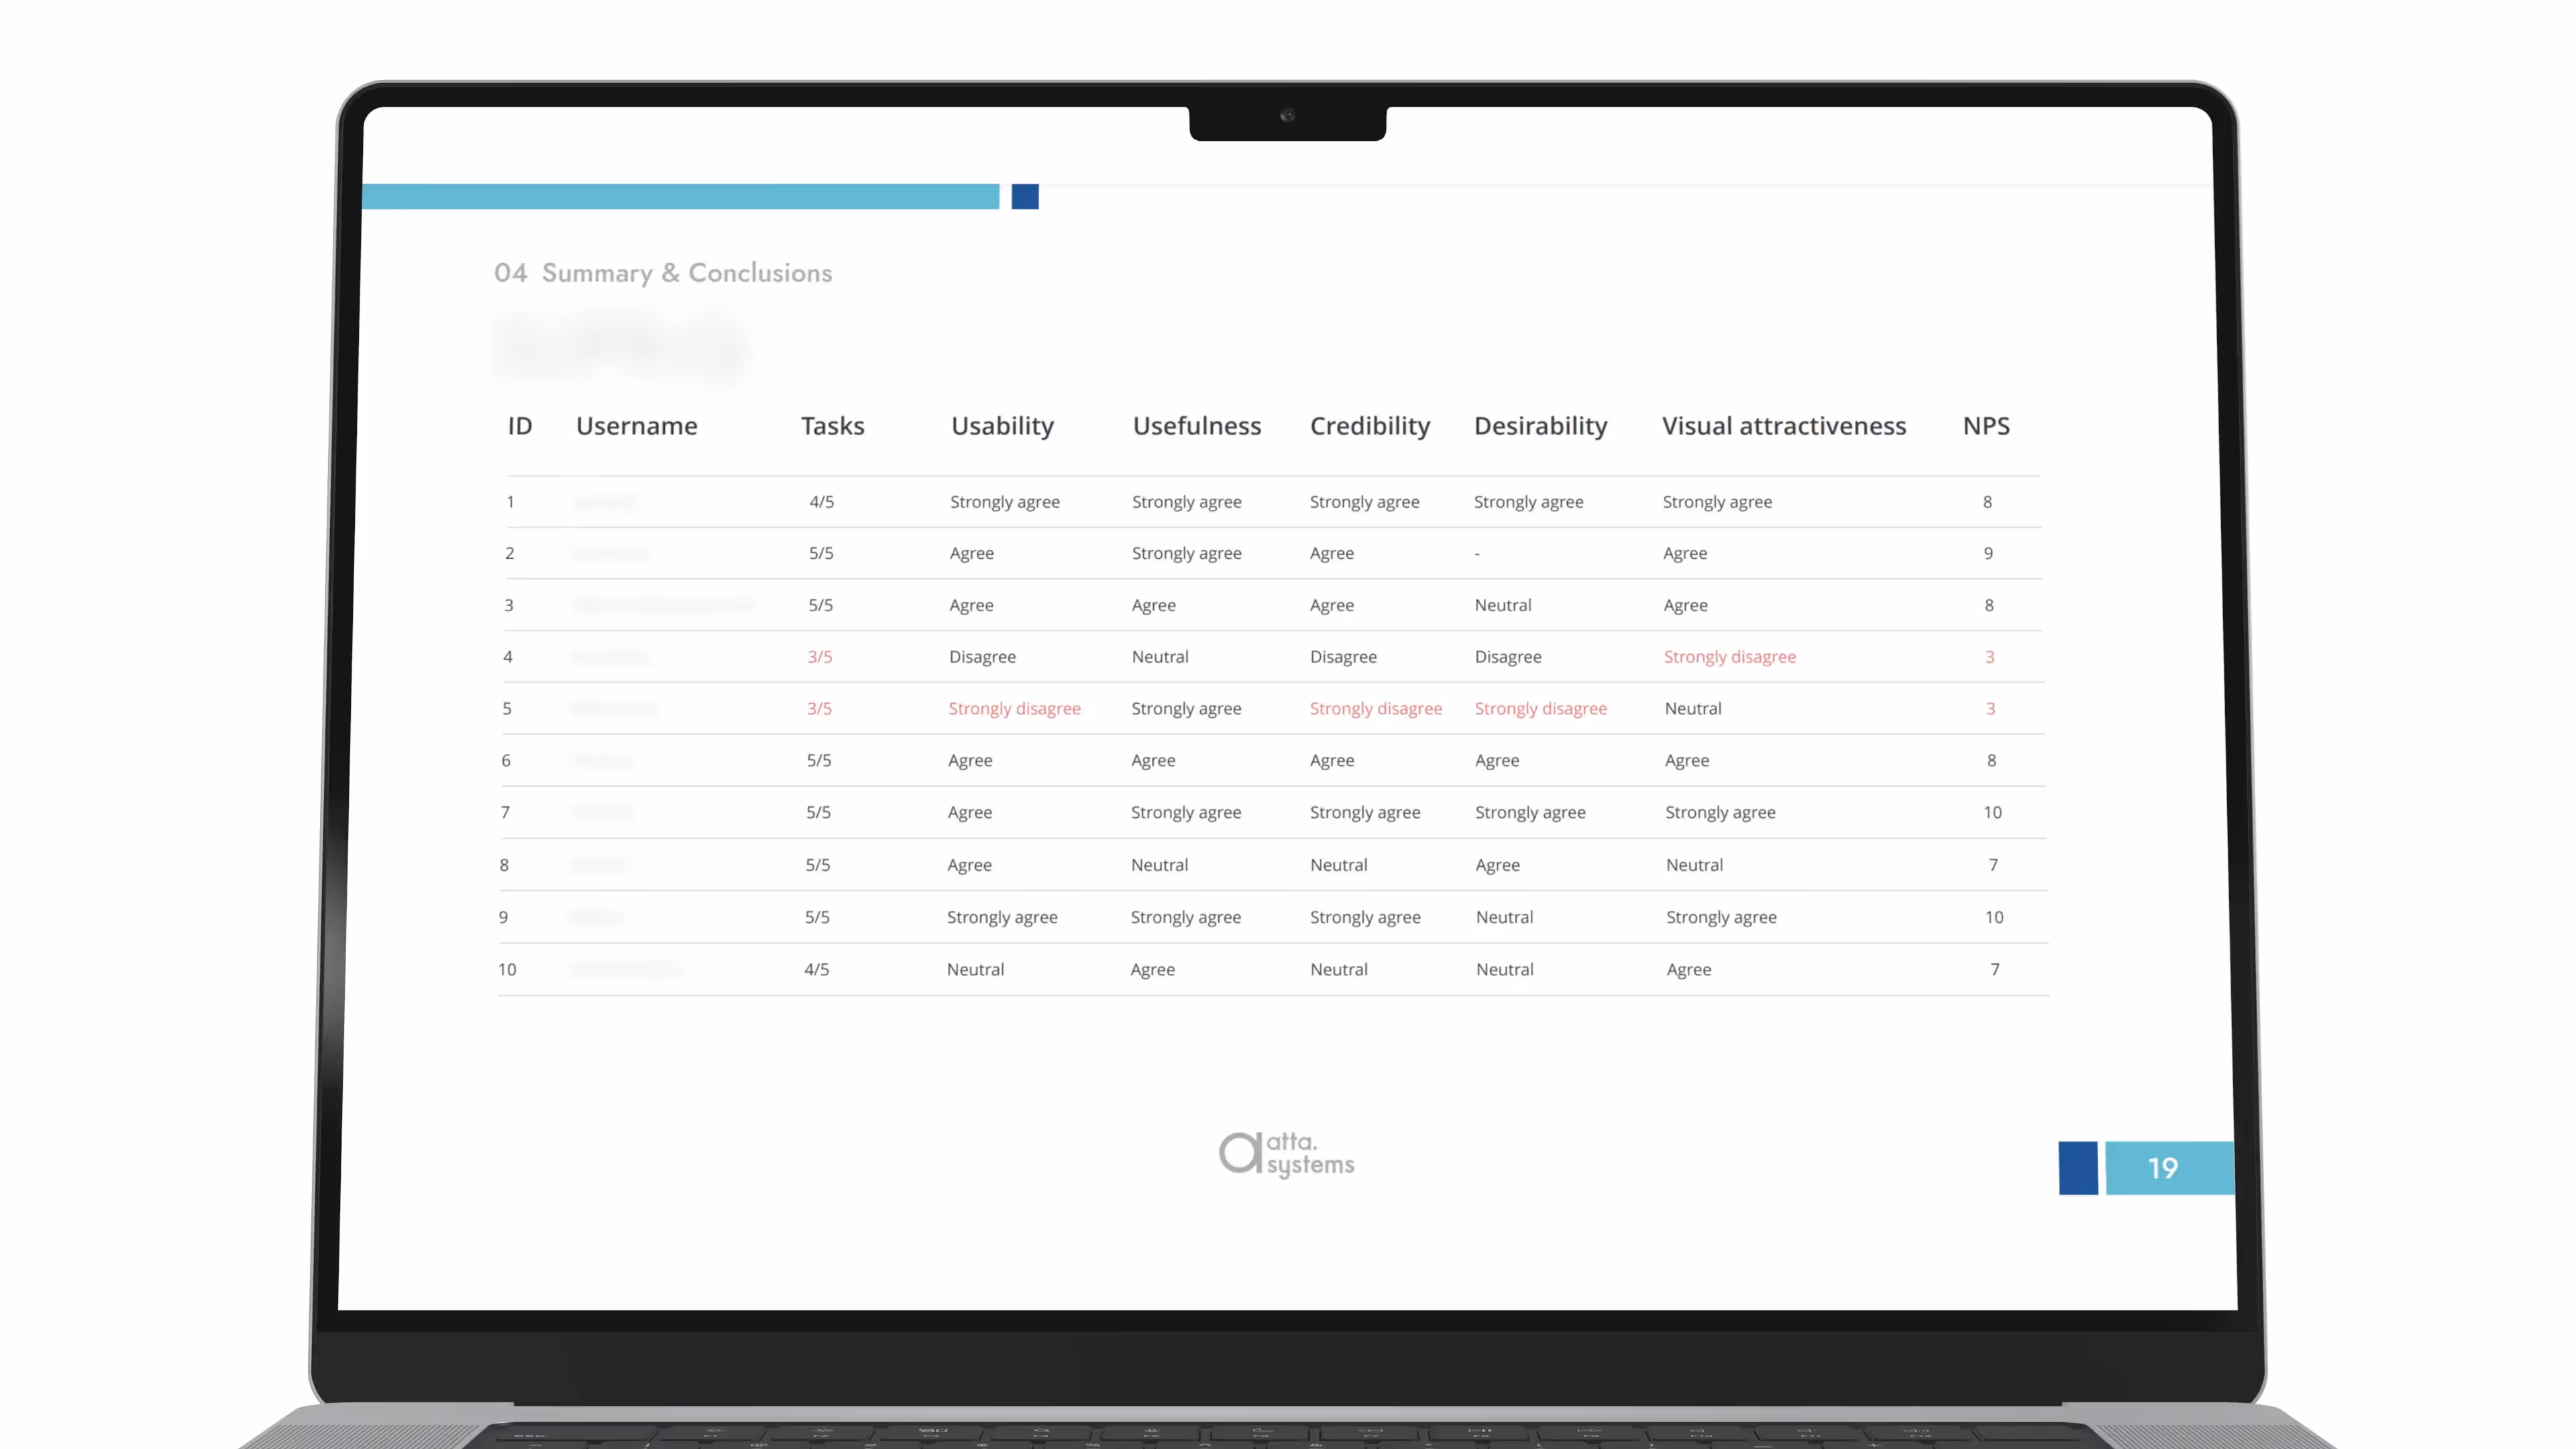
Task: Click the dark blue square near page number
Action: point(2077,1167)
